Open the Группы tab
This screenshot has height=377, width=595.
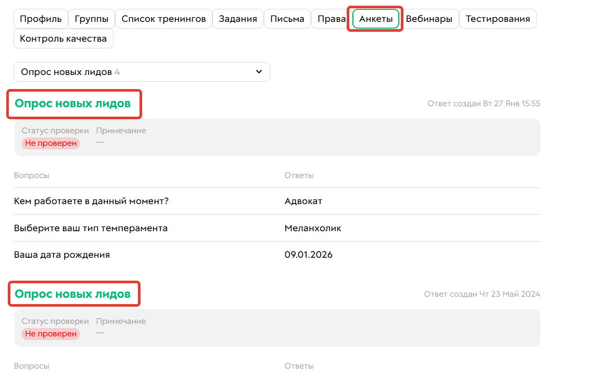coord(92,18)
